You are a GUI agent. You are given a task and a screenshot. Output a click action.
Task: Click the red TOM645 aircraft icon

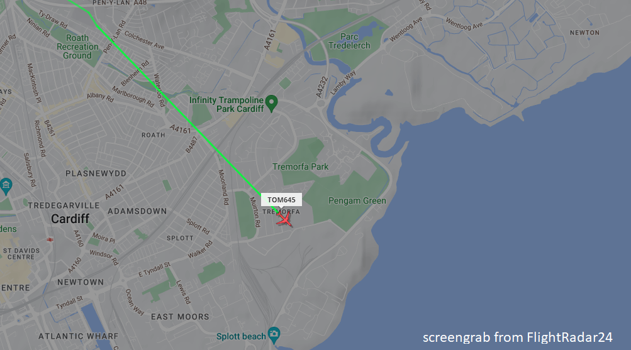coord(284,219)
